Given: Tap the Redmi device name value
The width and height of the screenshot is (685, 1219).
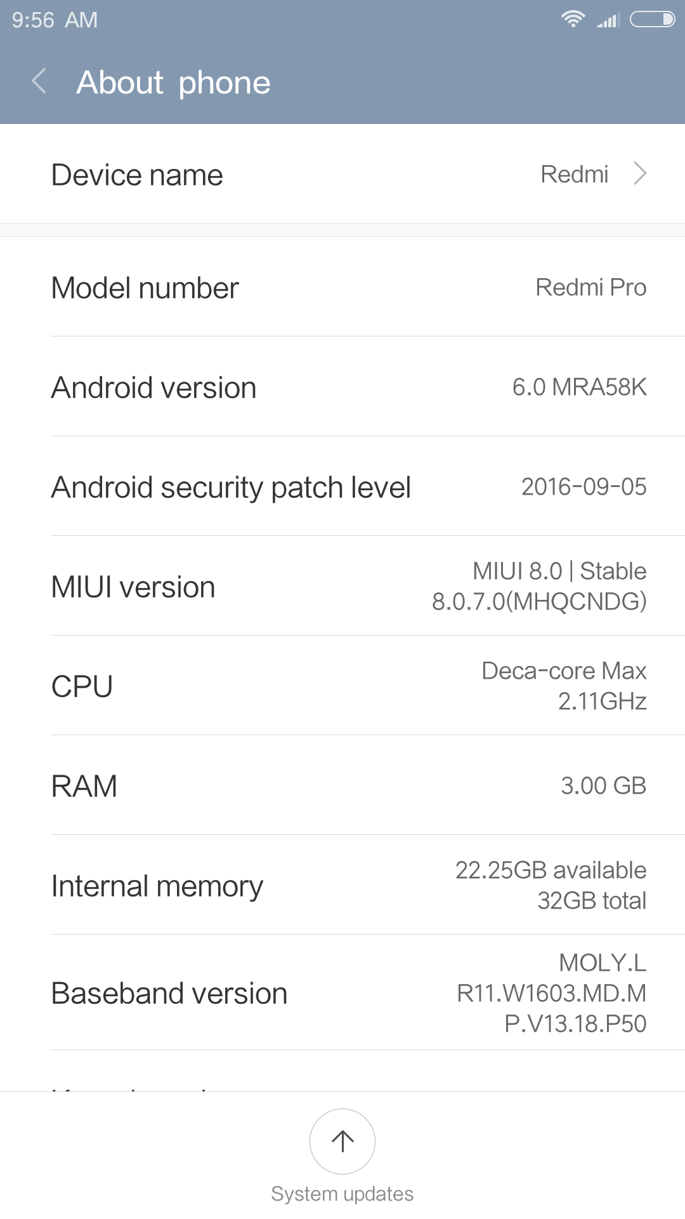Looking at the screenshot, I should click(574, 174).
